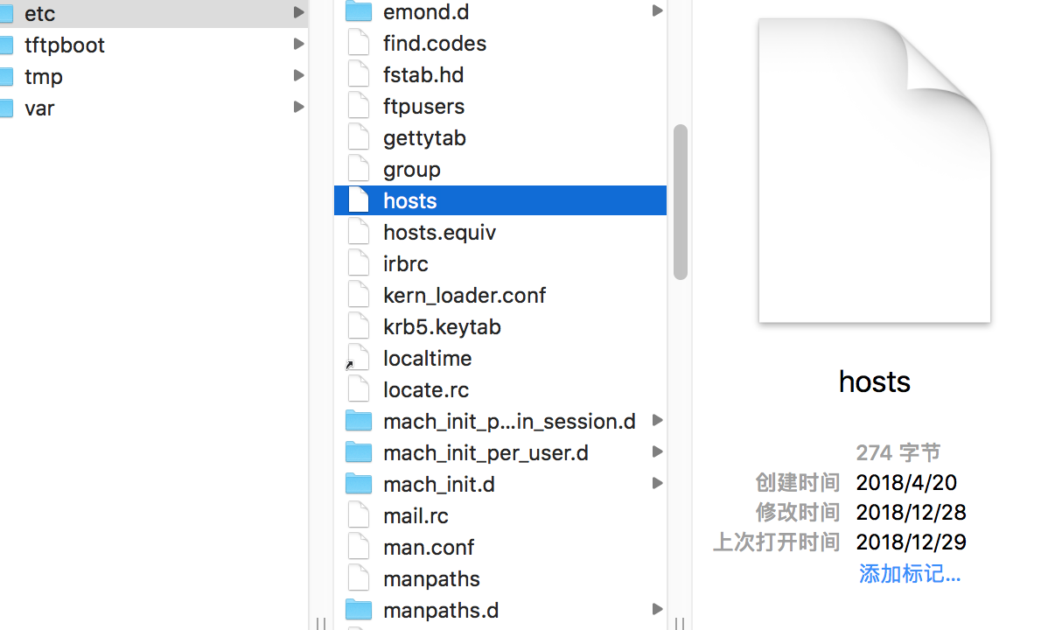The image size is (1041, 630).
Task: Click the man.conf file icon
Action: pos(359,547)
